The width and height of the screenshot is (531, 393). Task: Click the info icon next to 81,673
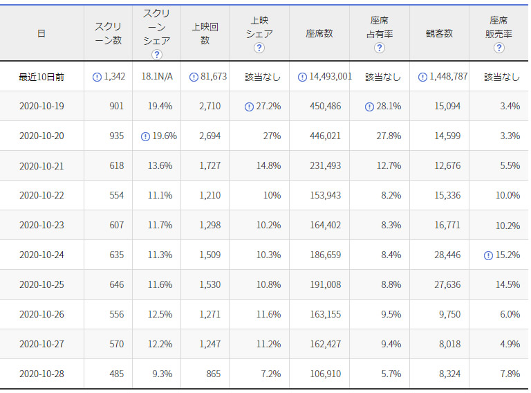[x=194, y=77]
